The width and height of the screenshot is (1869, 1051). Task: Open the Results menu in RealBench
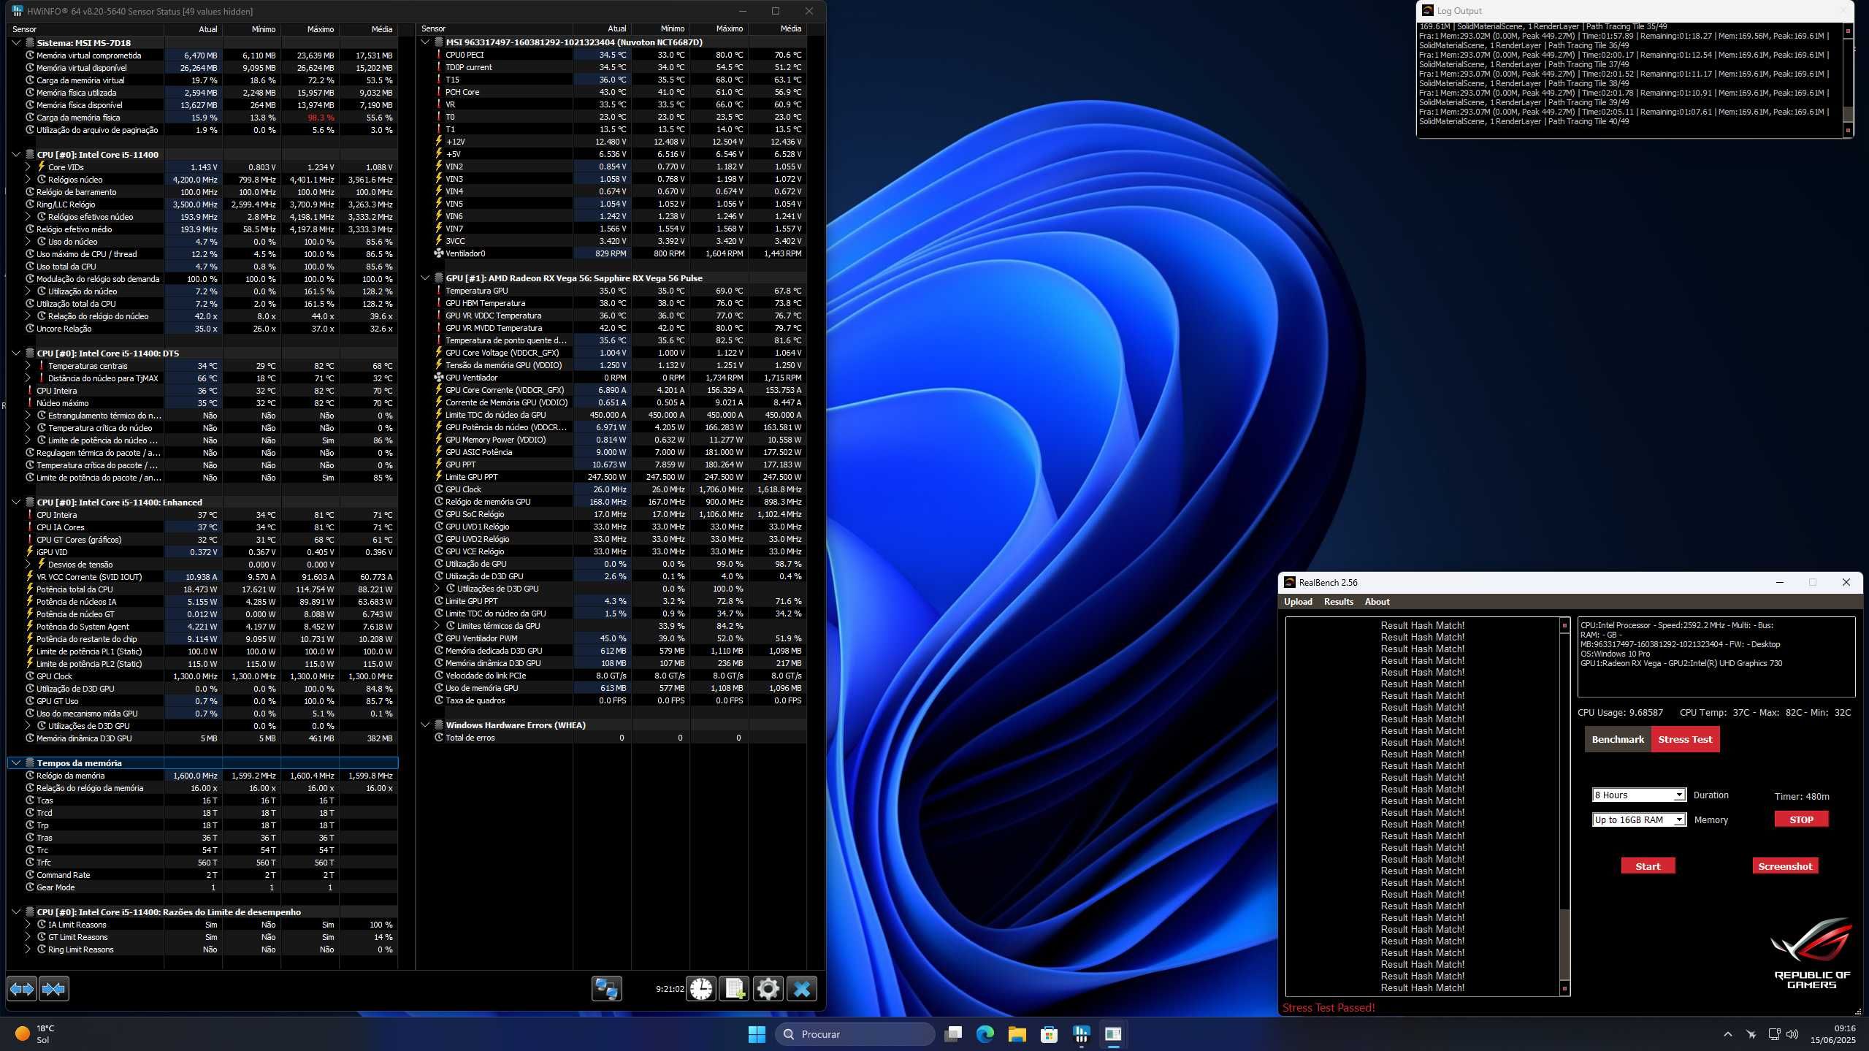pyautogui.click(x=1338, y=602)
